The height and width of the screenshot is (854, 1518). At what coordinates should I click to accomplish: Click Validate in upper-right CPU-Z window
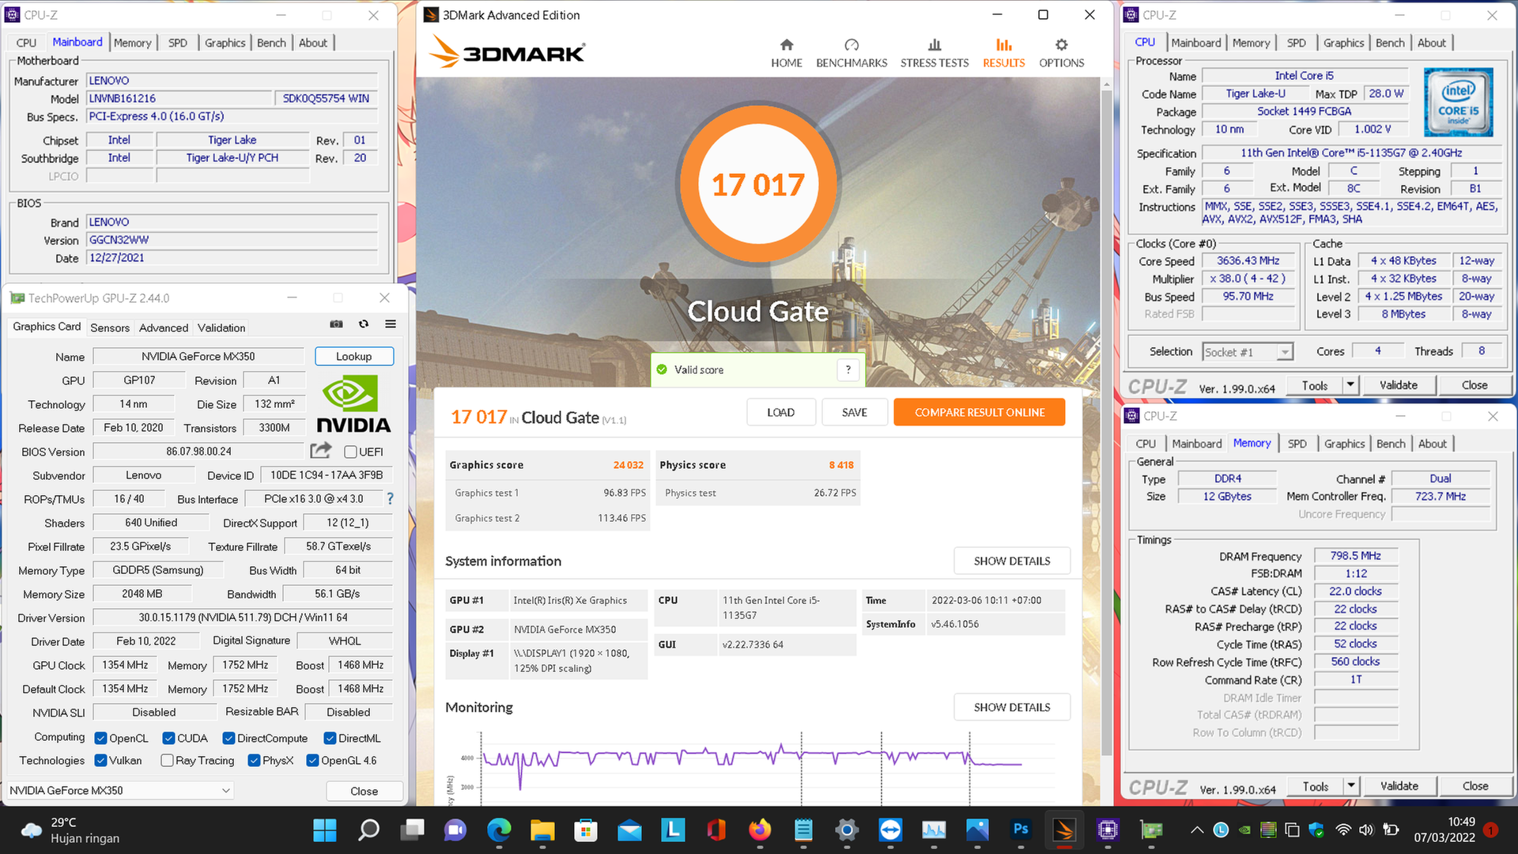click(x=1398, y=385)
